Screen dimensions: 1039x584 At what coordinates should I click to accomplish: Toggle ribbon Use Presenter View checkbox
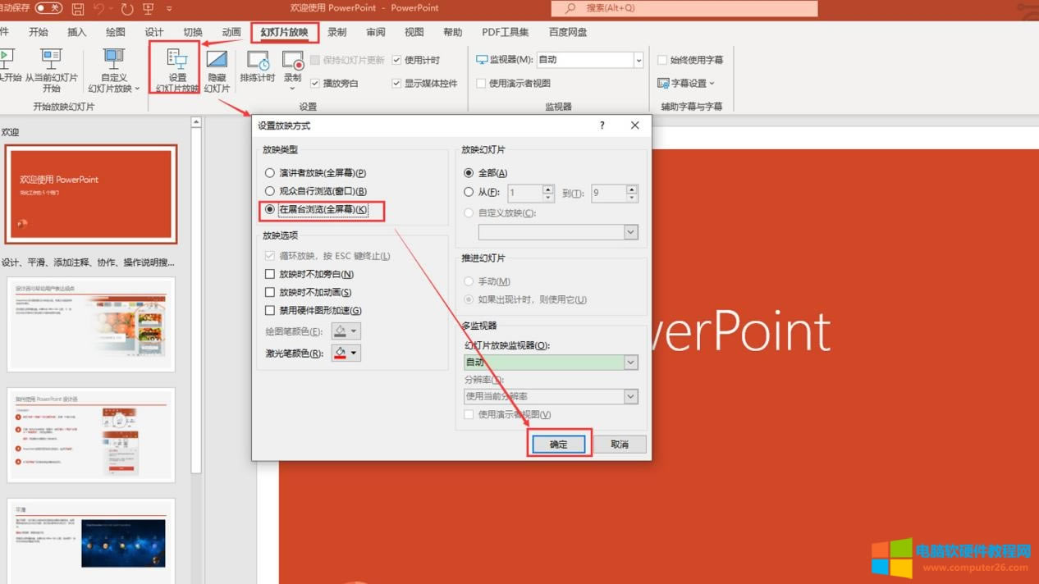[481, 83]
